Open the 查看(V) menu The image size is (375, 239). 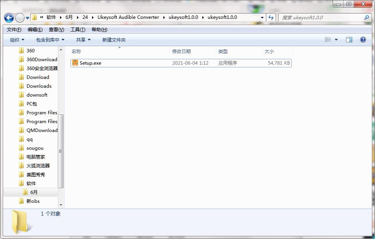click(x=56, y=30)
